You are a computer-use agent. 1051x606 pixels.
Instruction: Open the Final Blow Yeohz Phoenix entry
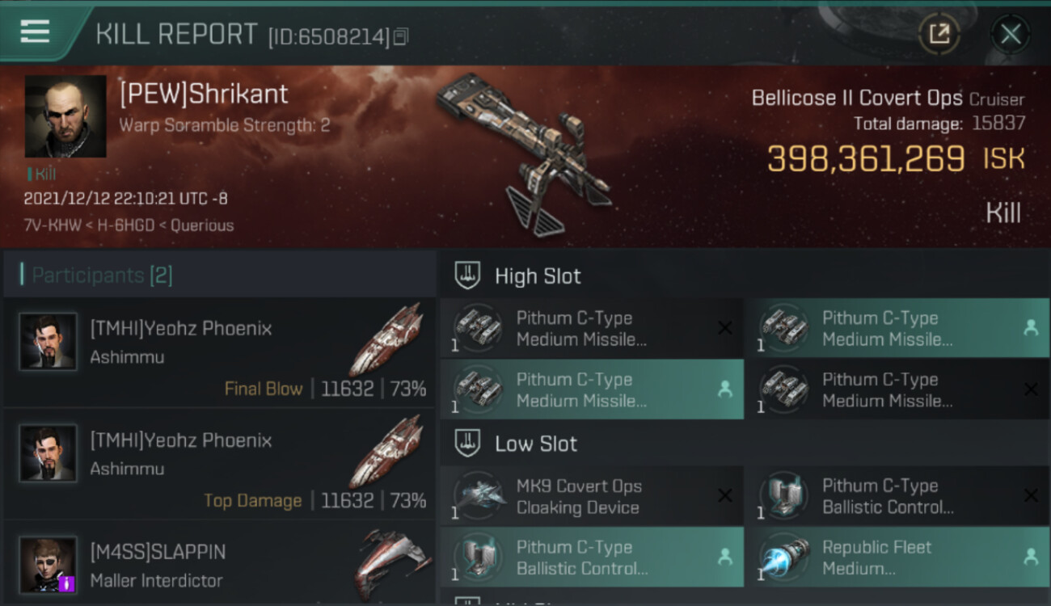pyautogui.click(x=218, y=352)
